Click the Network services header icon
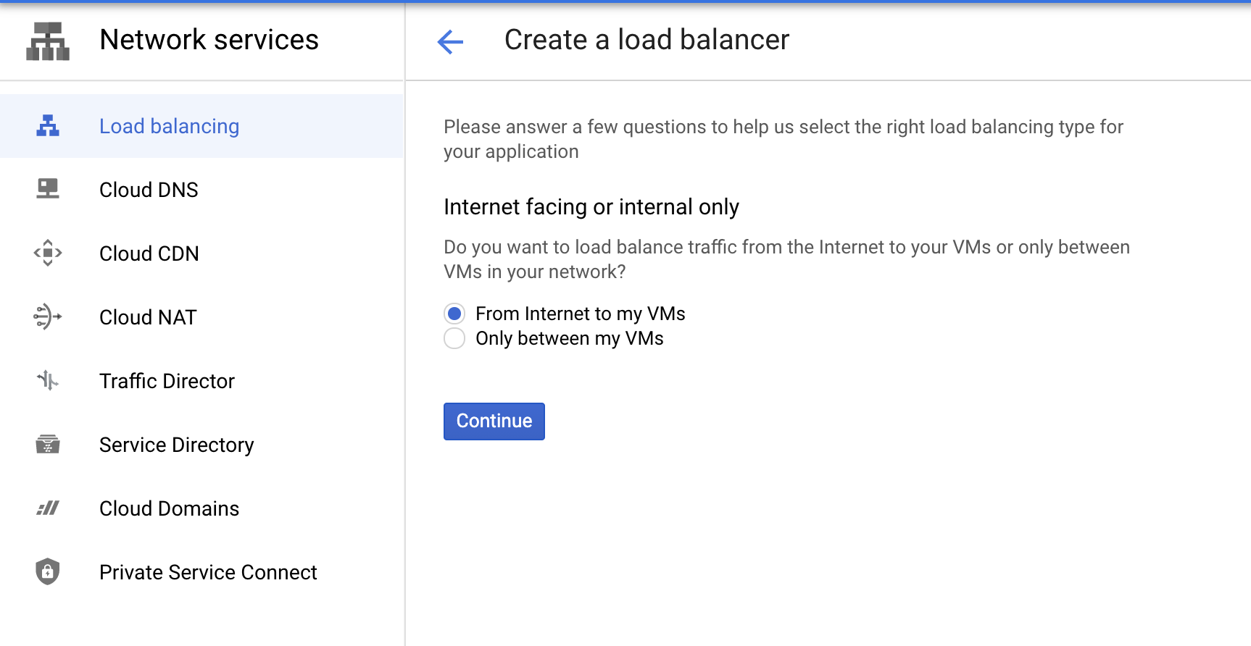The image size is (1251, 646). (48, 41)
